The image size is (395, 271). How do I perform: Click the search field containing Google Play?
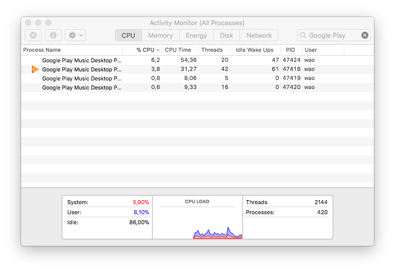[334, 35]
